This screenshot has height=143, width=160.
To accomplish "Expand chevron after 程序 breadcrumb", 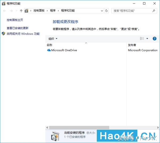I will [x=58, y=11].
